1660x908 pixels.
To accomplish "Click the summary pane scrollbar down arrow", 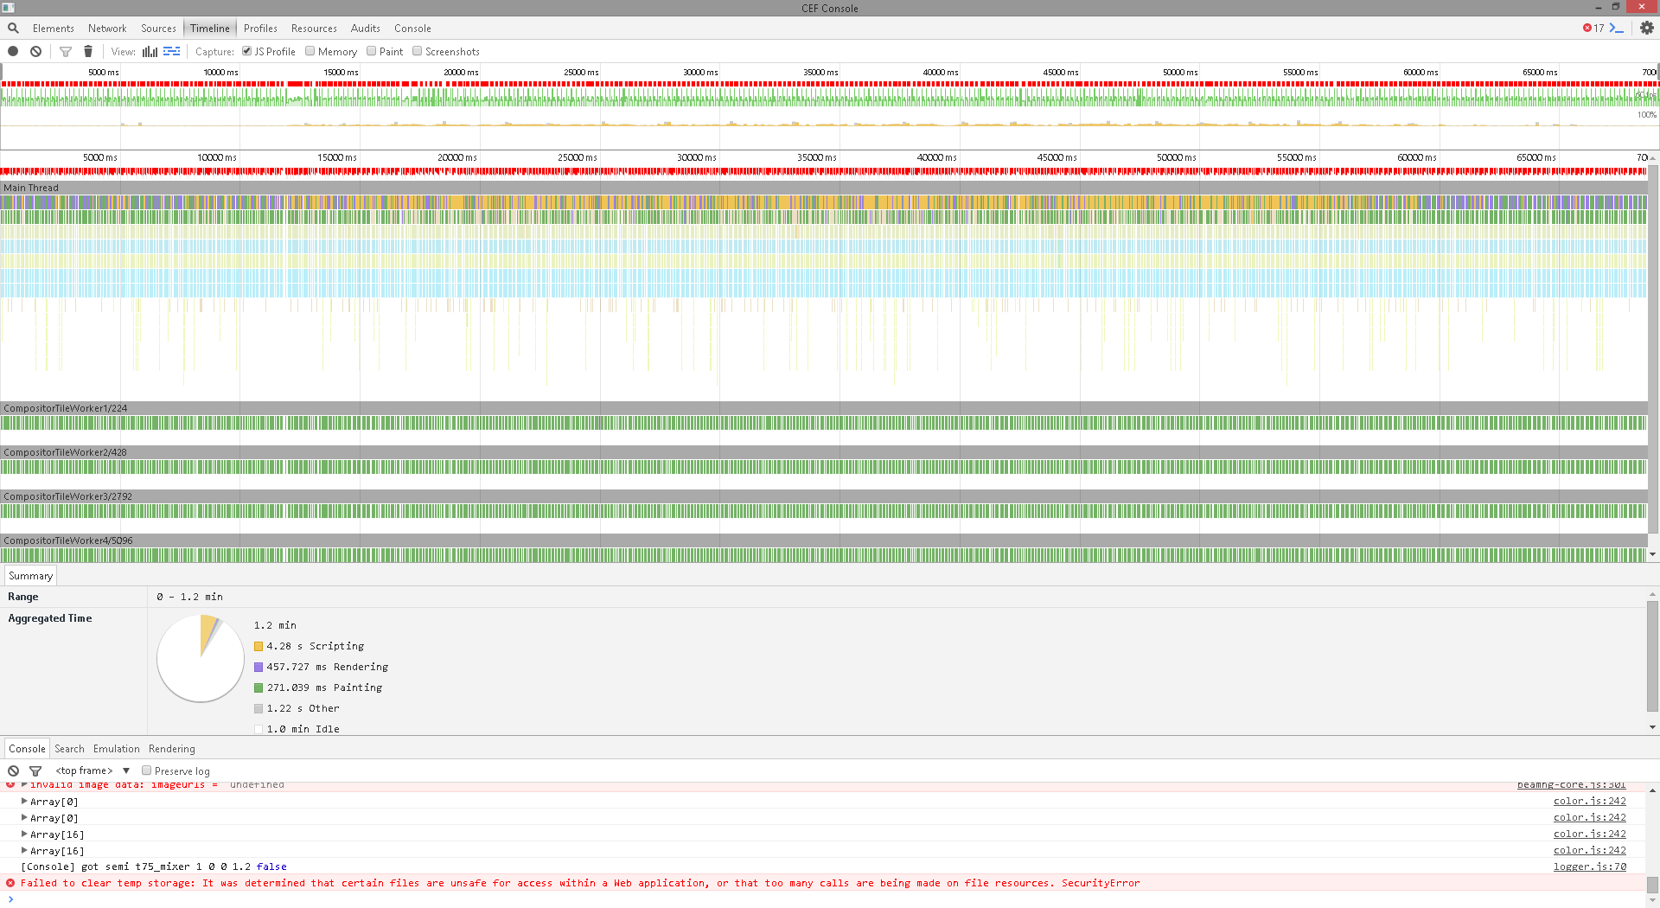I will 1653,727.
